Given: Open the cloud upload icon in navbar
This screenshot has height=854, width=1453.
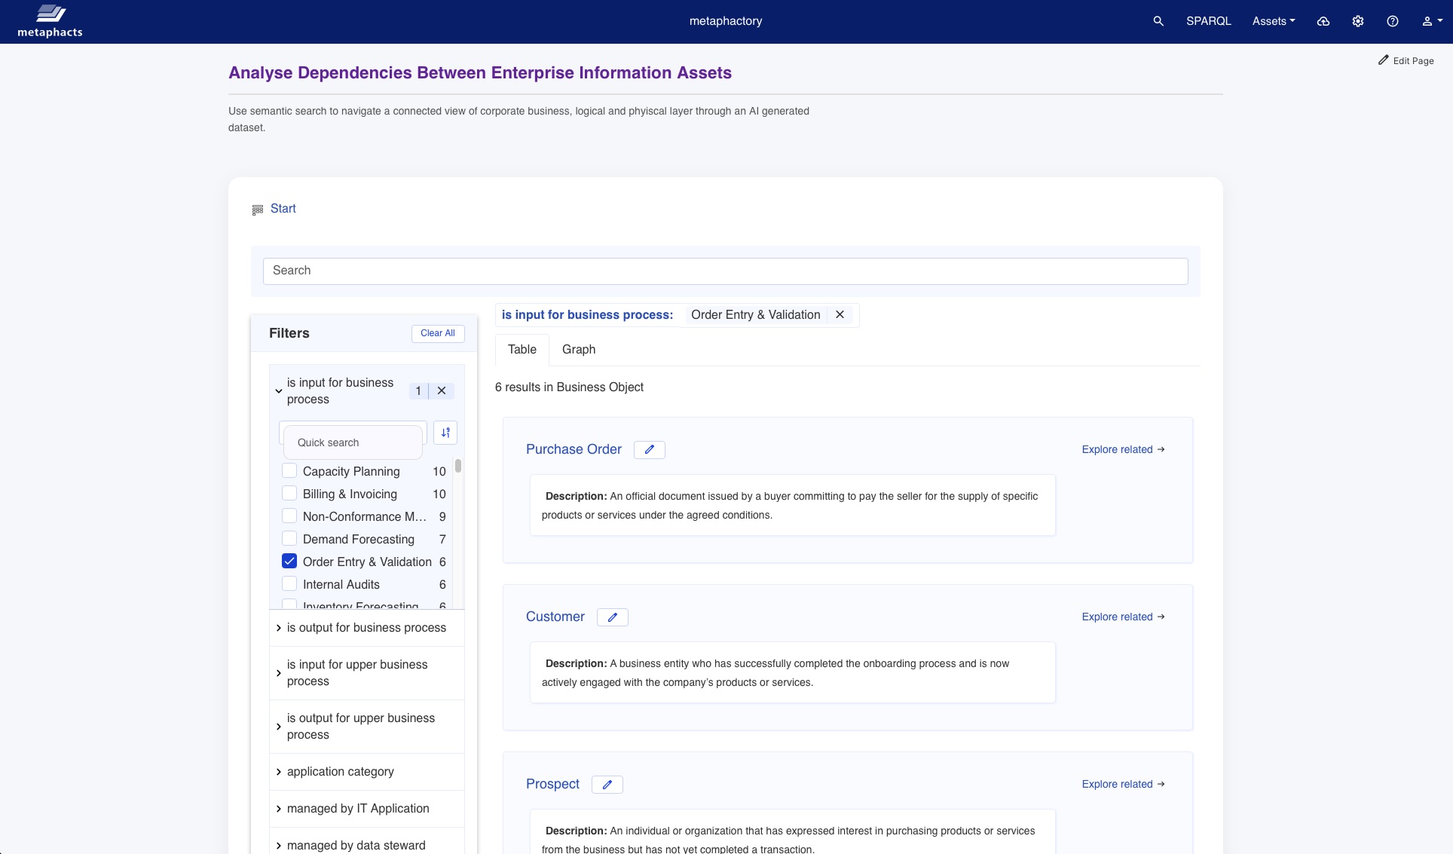Looking at the screenshot, I should (x=1323, y=21).
